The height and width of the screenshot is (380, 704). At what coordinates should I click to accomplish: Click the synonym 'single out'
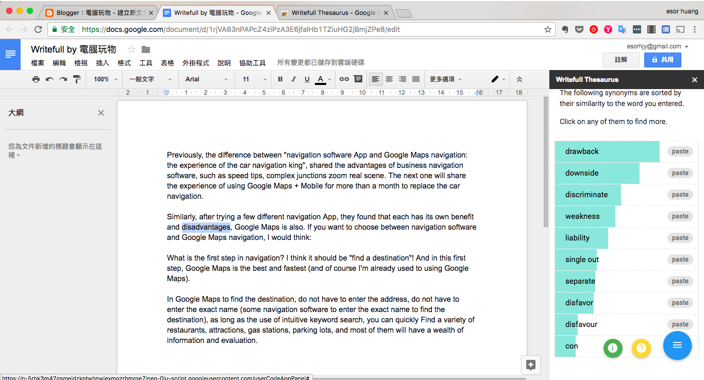[x=582, y=260]
